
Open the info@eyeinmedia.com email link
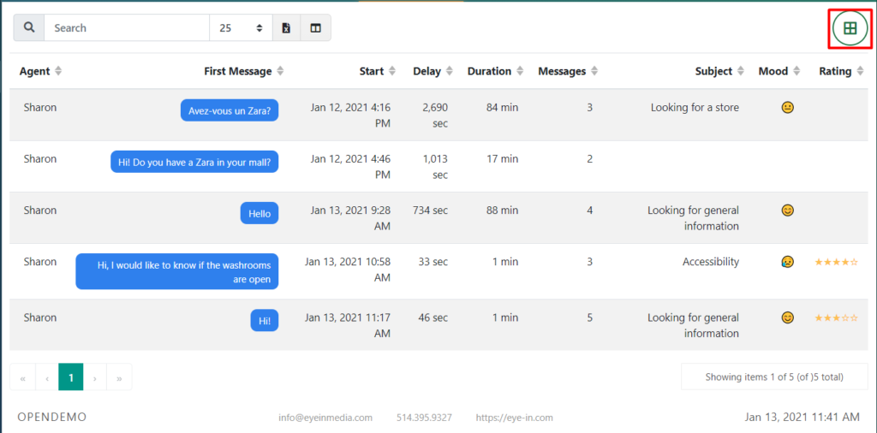325,418
